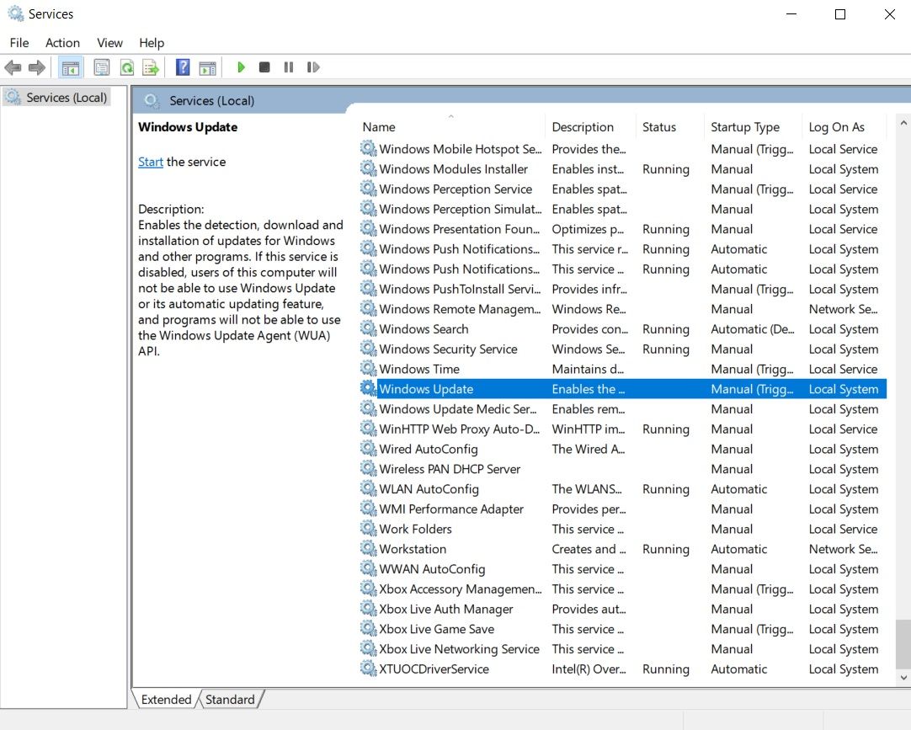Click the blue Help toolbar icon
911x730 pixels.
click(183, 67)
